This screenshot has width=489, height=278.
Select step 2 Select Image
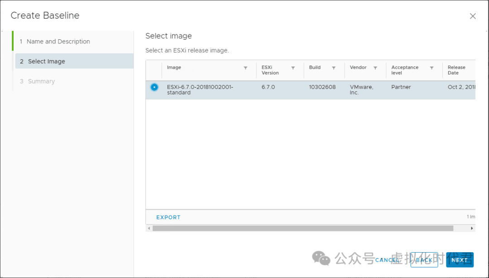pyautogui.click(x=74, y=61)
